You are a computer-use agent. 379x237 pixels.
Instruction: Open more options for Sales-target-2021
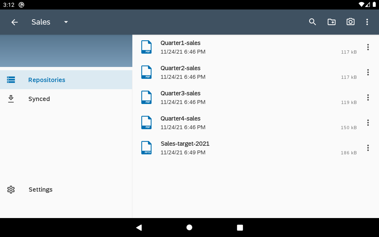pyautogui.click(x=368, y=148)
